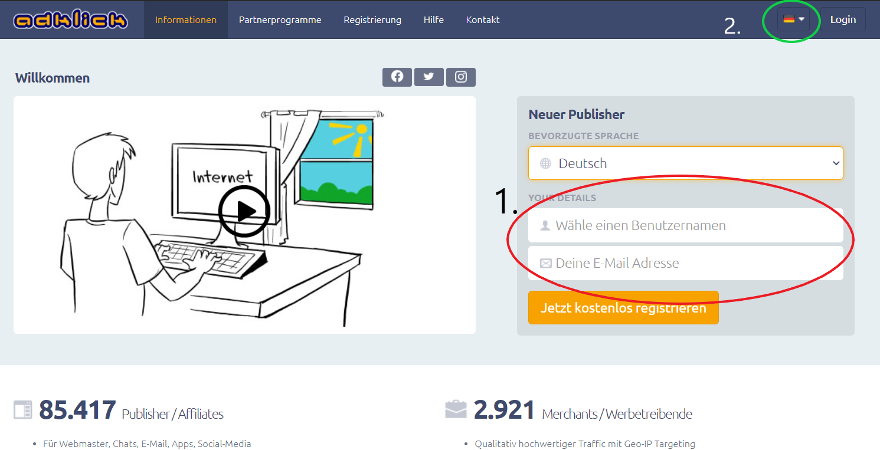Click the briefcase icon beside 2.921

tap(456, 409)
